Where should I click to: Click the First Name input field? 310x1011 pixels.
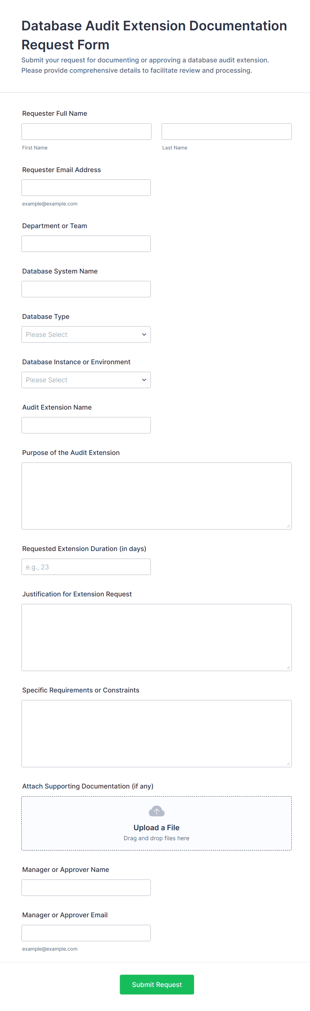86,131
